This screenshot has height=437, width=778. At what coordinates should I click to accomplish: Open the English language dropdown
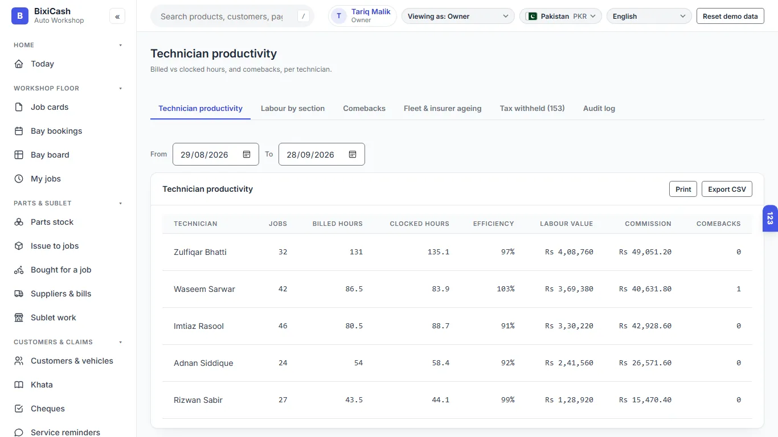649,17
